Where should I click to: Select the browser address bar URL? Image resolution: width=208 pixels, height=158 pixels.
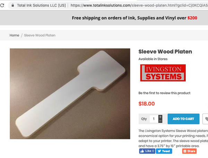click(139, 5)
